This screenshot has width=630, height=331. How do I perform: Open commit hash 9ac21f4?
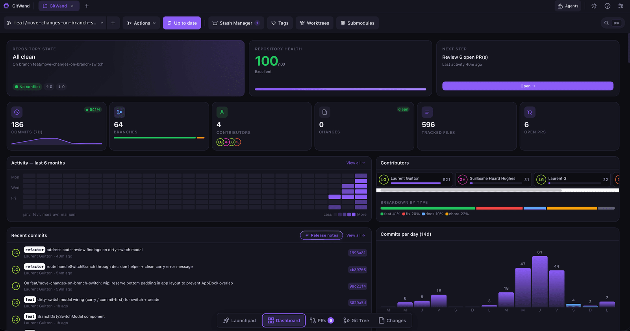(x=358, y=287)
